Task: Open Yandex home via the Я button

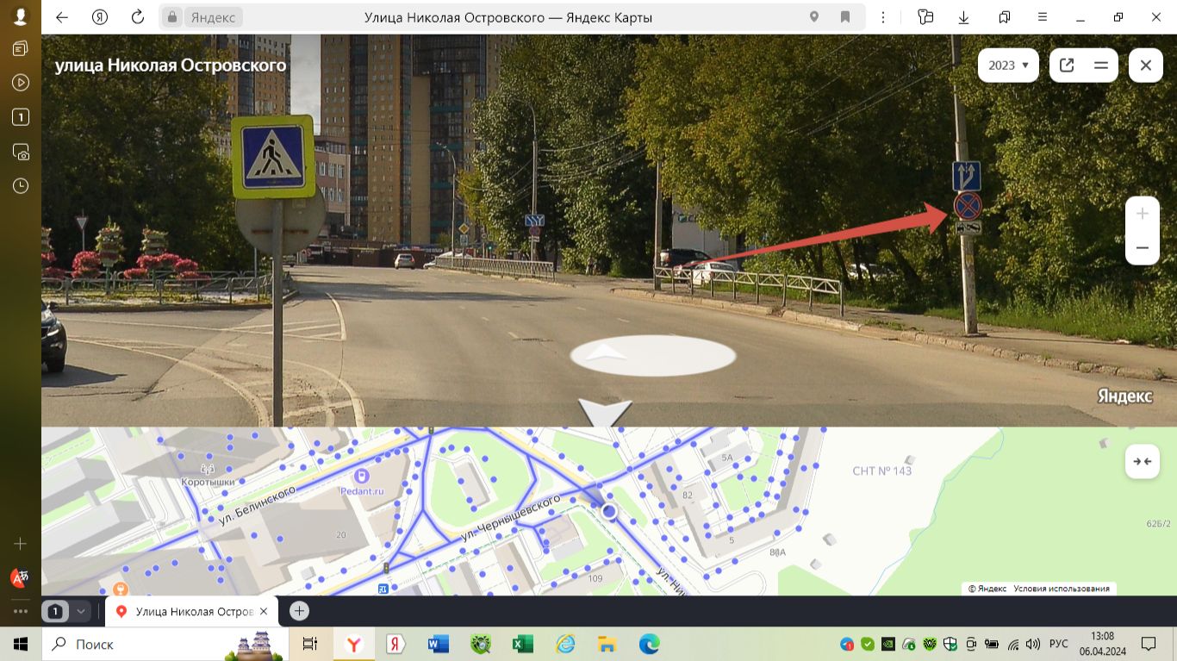Action: click(x=100, y=17)
